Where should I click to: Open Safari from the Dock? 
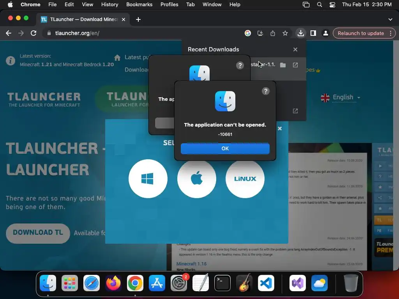point(92,283)
